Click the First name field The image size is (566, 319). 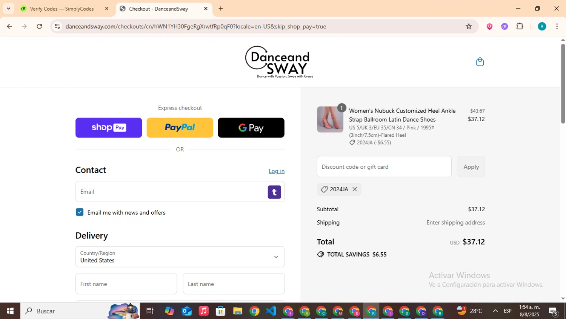[x=126, y=284]
